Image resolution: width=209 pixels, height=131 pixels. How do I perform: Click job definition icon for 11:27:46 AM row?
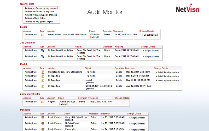[x=43, y=56]
